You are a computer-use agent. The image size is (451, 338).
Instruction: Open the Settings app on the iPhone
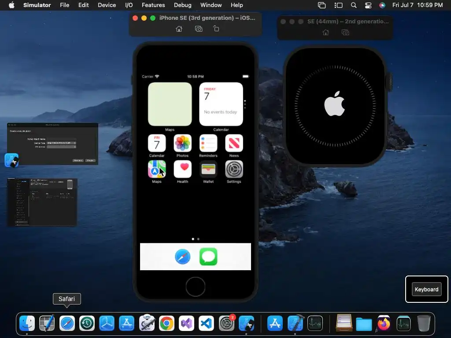pyautogui.click(x=234, y=169)
